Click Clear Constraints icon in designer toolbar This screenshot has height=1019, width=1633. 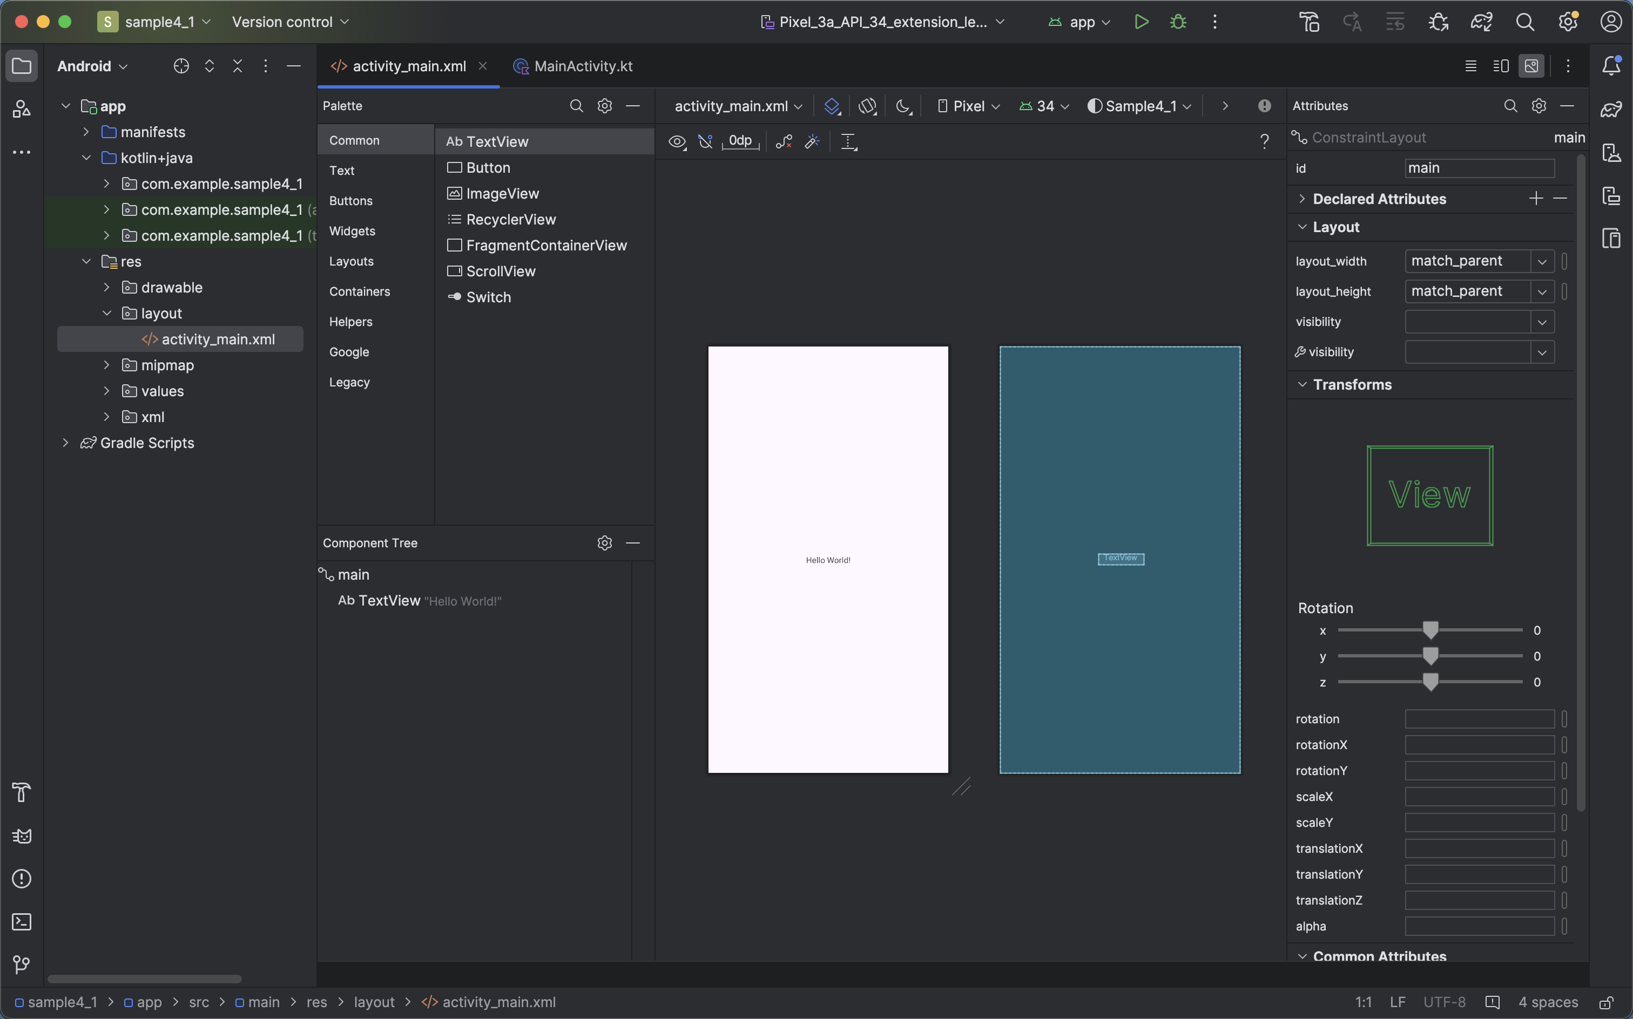[784, 141]
